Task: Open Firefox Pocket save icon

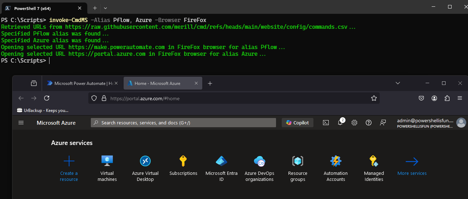Action: pos(421,98)
